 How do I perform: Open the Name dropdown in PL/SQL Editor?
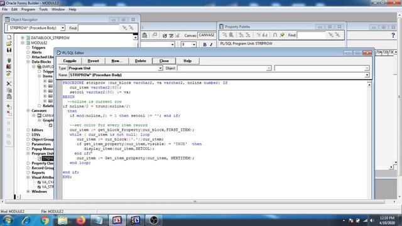pyautogui.click(x=367, y=75)
